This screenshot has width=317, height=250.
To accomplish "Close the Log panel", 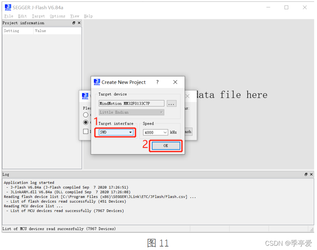I will point(311,175).
